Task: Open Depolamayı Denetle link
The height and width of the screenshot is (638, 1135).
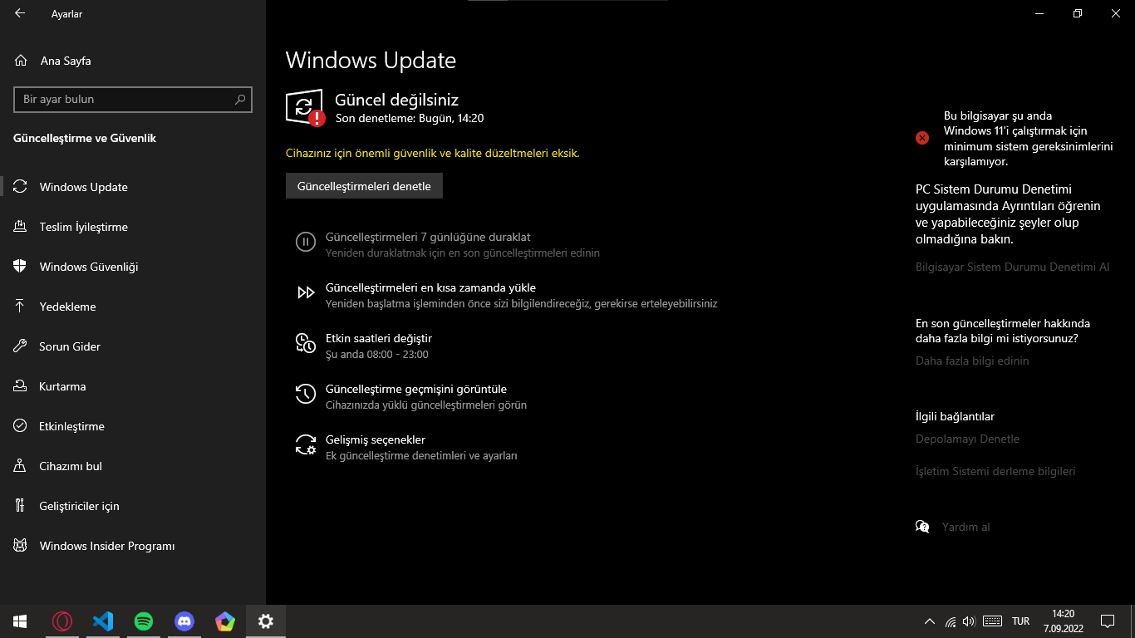Action: click(x=967, y=439)
